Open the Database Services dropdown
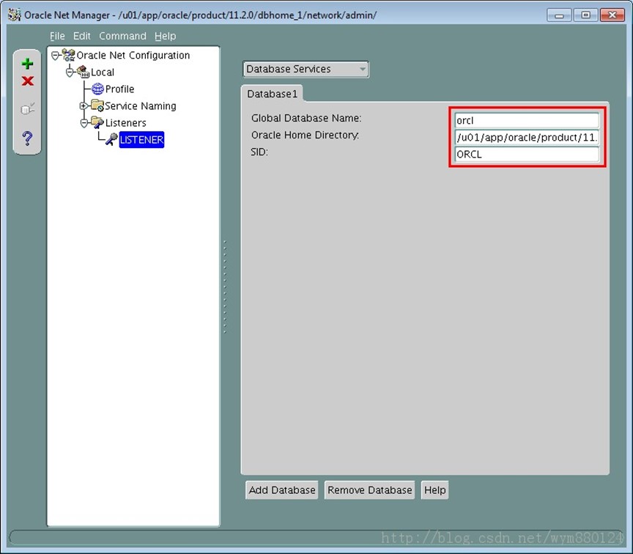Viewport: 633px width, 554px height. tap(306, 69)
